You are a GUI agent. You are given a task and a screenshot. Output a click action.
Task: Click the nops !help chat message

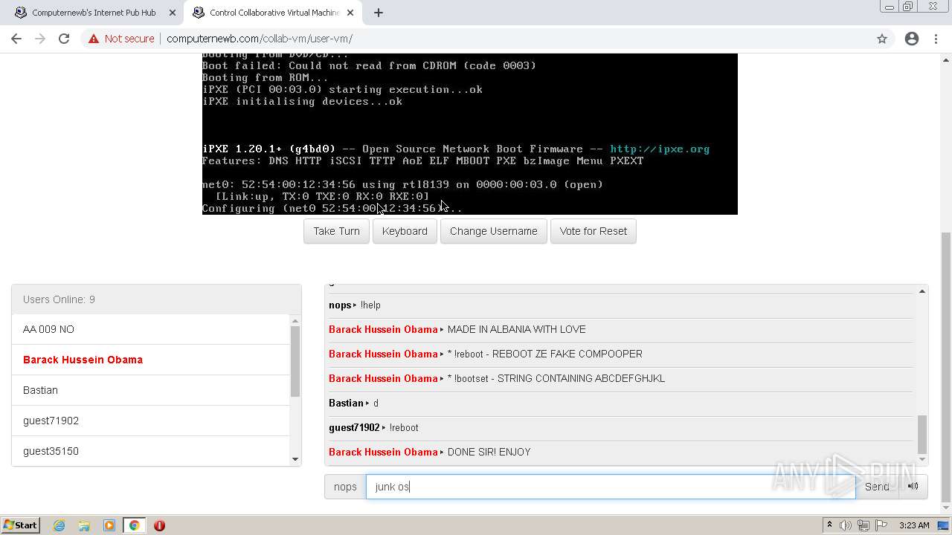click(370, 305)
